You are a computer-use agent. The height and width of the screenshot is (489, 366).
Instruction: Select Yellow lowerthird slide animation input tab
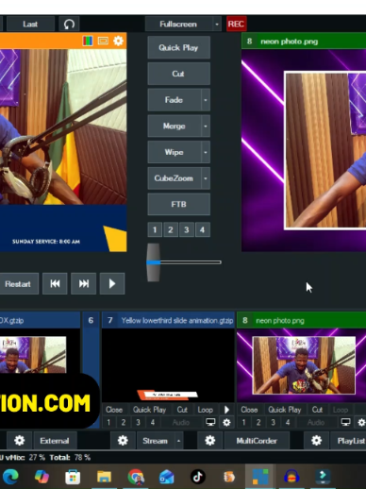[x=168, y=321]
